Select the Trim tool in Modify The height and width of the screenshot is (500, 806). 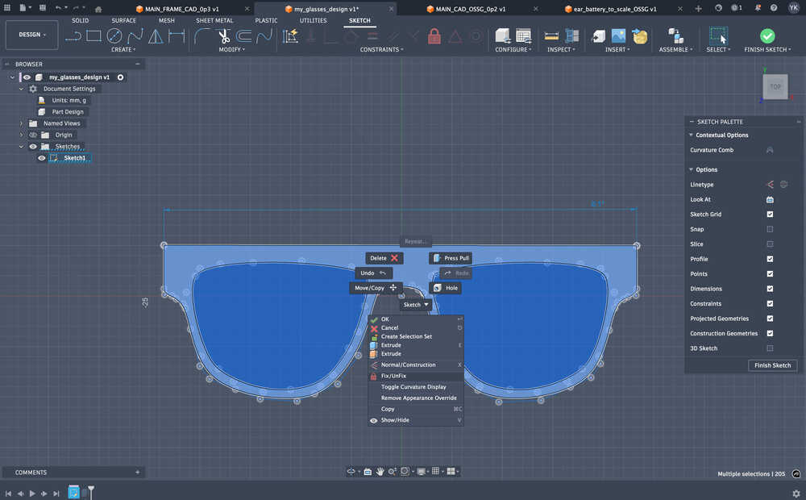click(224, 36)
